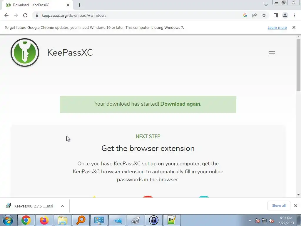Click the NEXT STEP label
This screenshot has height=226, width=301.
[x=148, y=136]
